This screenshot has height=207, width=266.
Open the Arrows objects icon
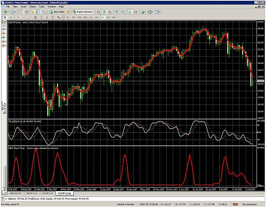click(x=59, y=17)
